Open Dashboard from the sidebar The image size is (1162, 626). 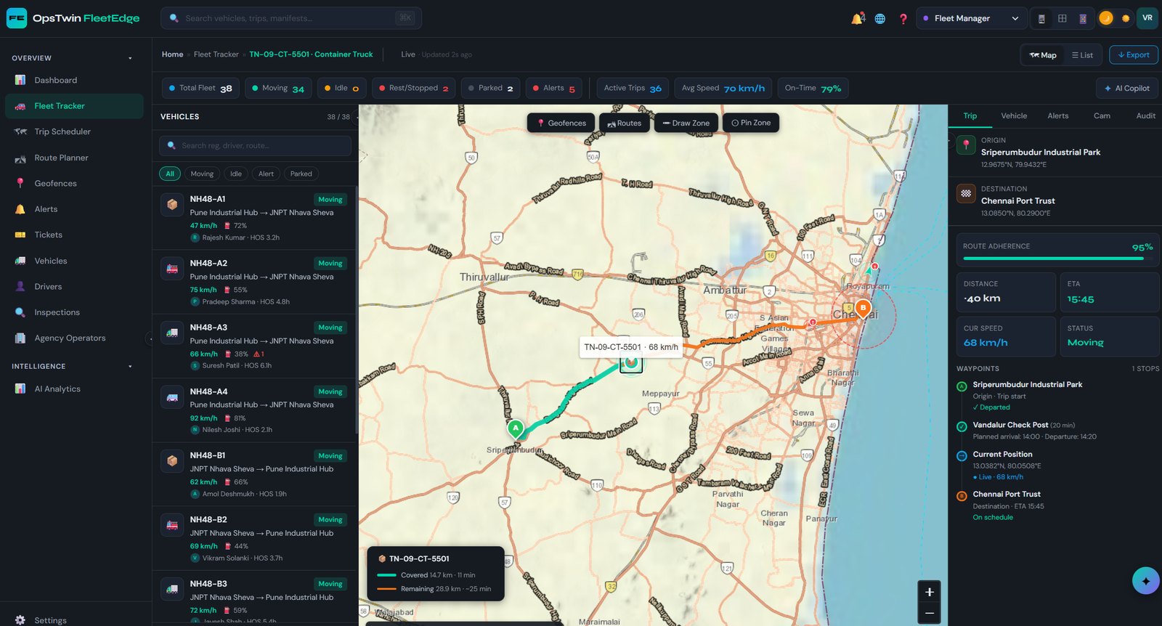pos(74,80)
